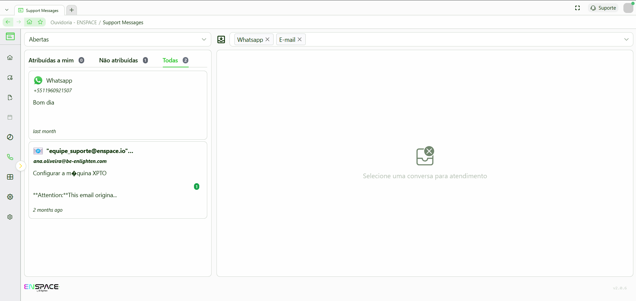Screen dimensions: 636x301
Task: Expand the channel filter dropdown arrow
Action: 626,39
